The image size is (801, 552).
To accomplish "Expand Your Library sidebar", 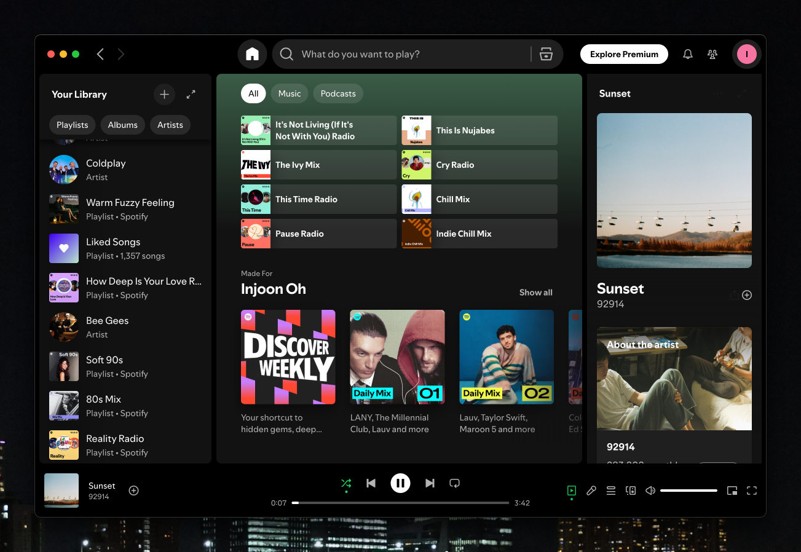I will pos(191,94).
